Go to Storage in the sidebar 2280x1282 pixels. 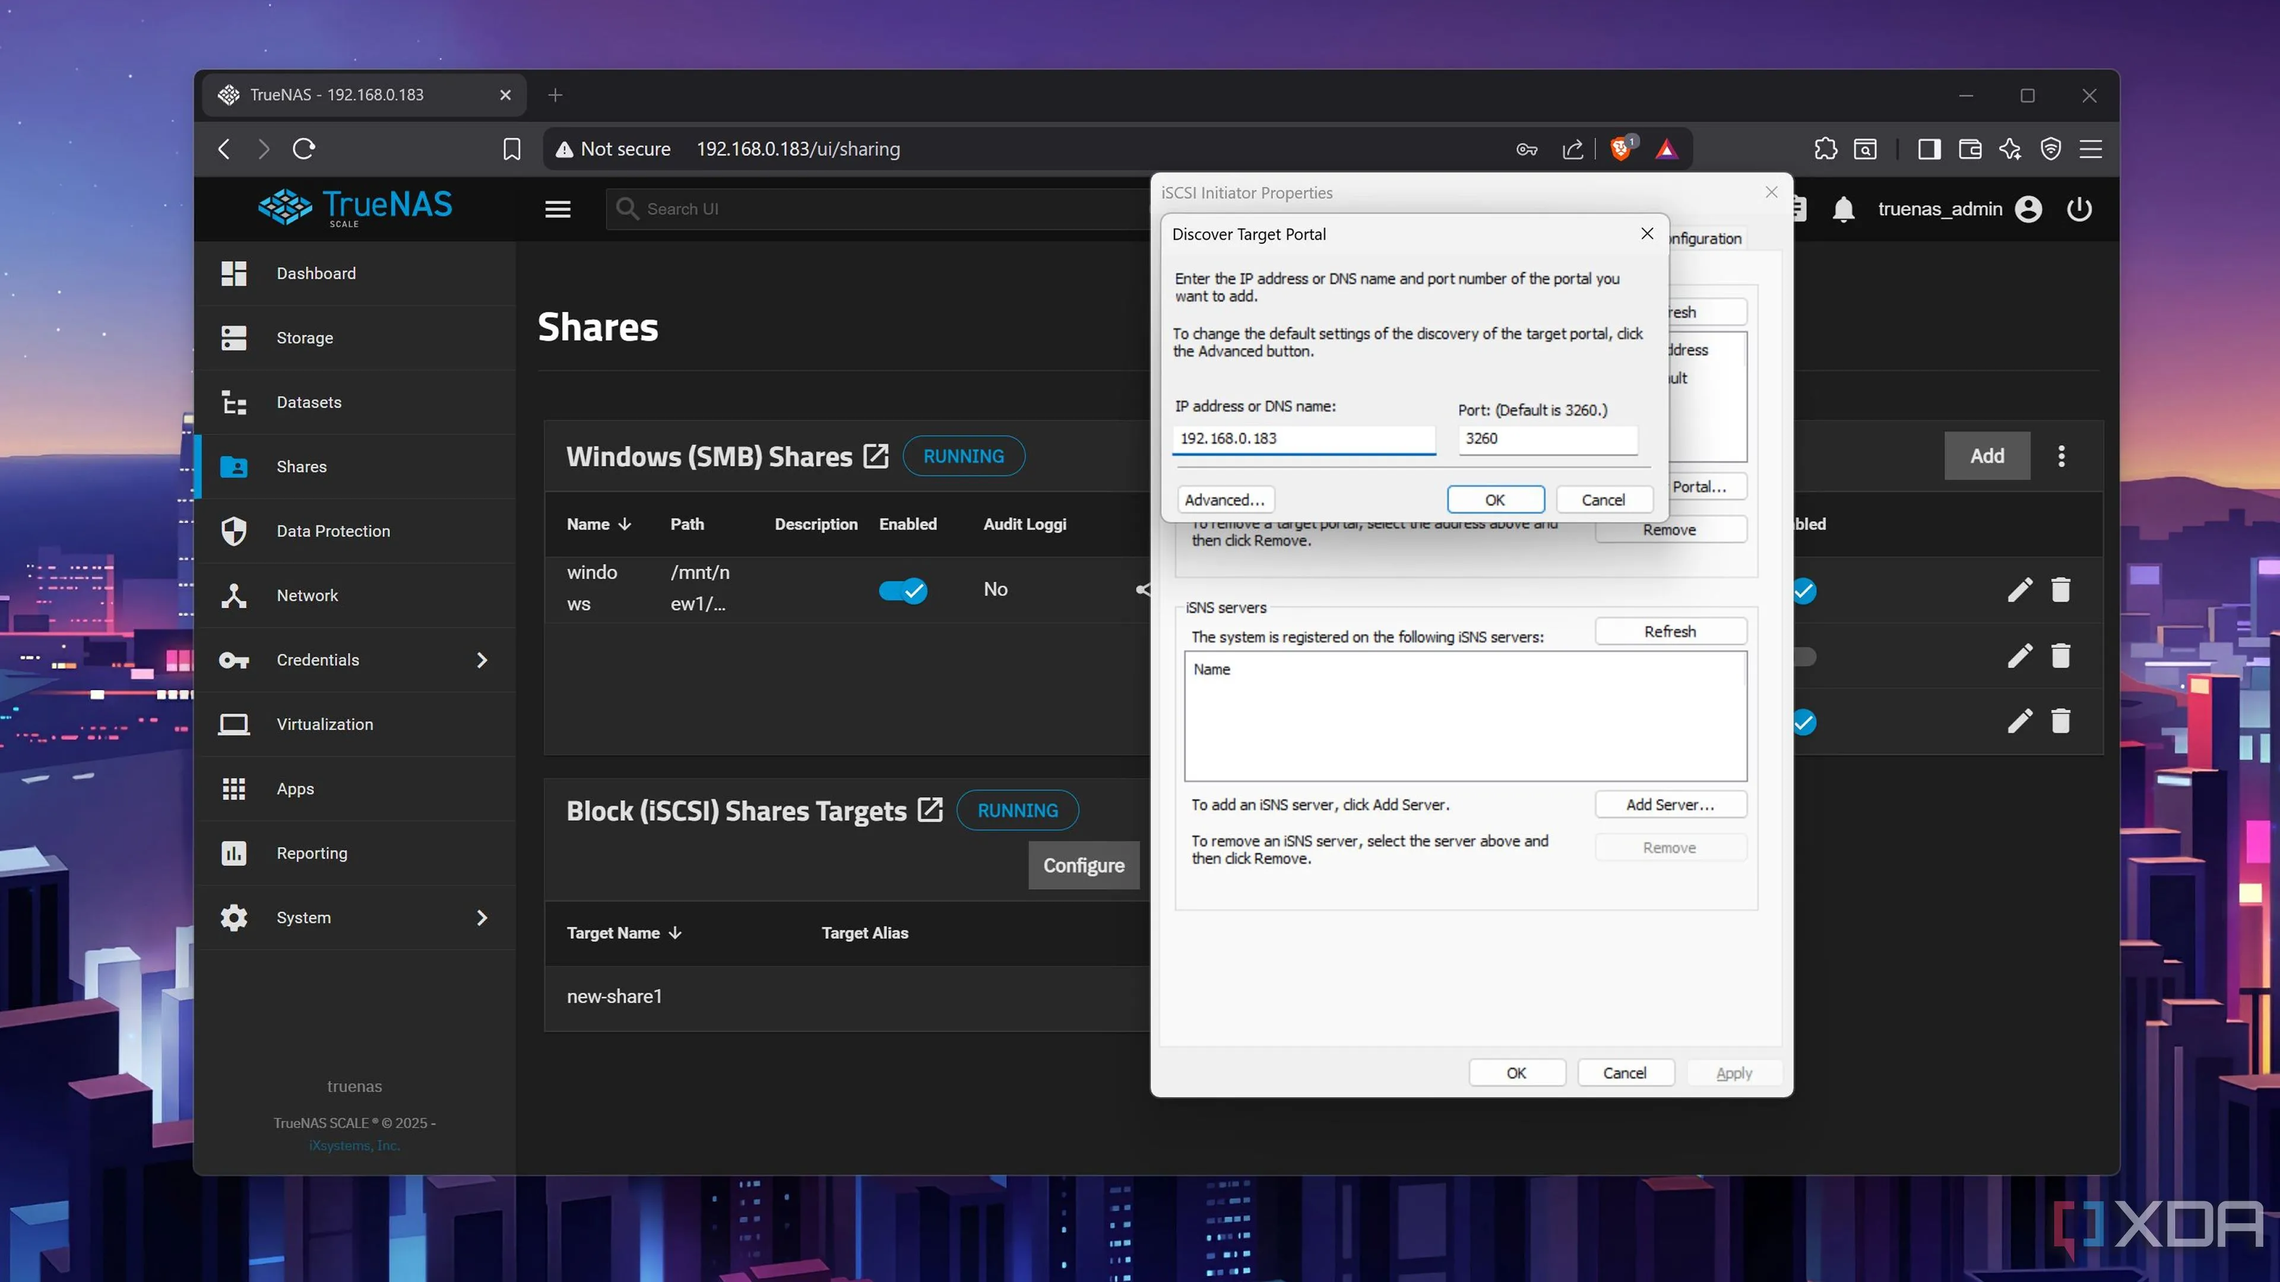pyautogui.click(x=354, y=338)
